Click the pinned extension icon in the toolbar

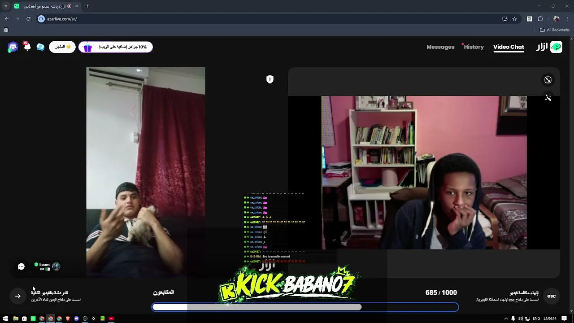point(530,19)
